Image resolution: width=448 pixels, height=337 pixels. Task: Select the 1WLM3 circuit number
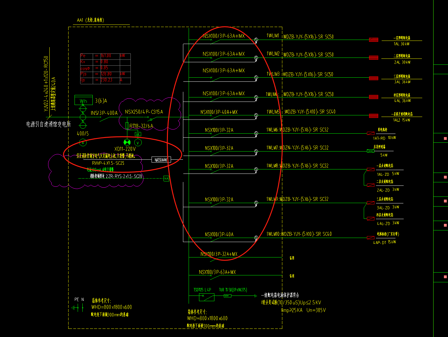pos(273,74)
